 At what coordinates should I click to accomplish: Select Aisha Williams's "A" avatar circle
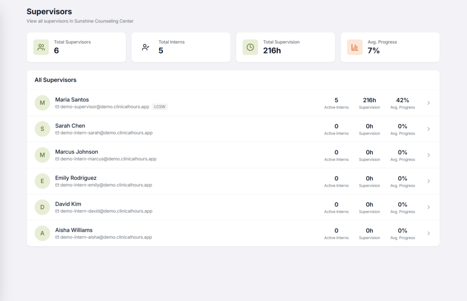coord(42,233)
